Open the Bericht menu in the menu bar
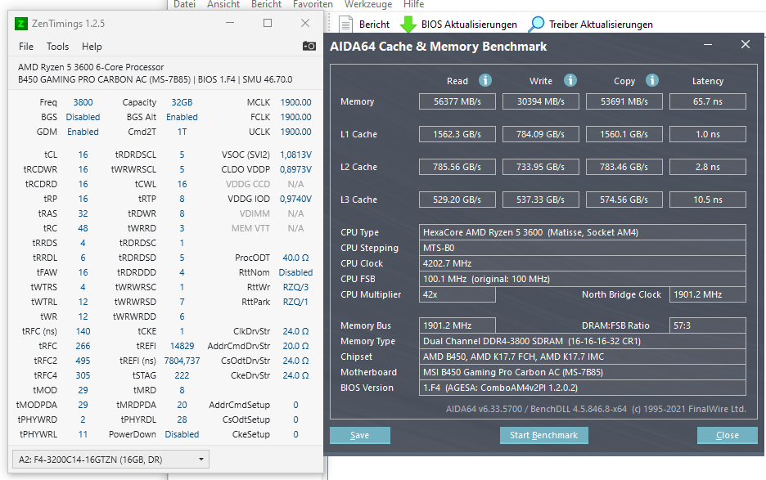Image resolution: width=766 pixels, height=480 pixels. pyautogui.click(x=266, y=4)
